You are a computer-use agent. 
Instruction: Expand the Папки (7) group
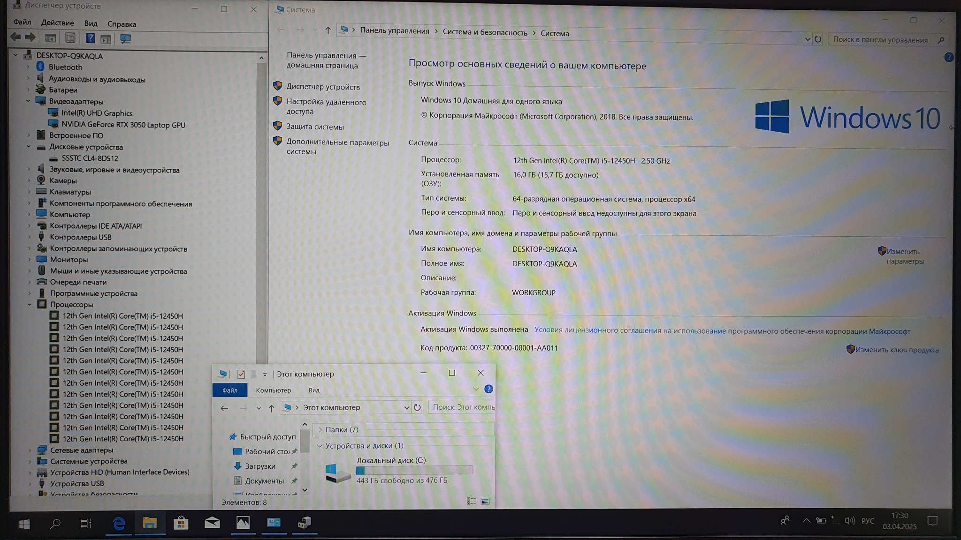click(x=320, y=429)
